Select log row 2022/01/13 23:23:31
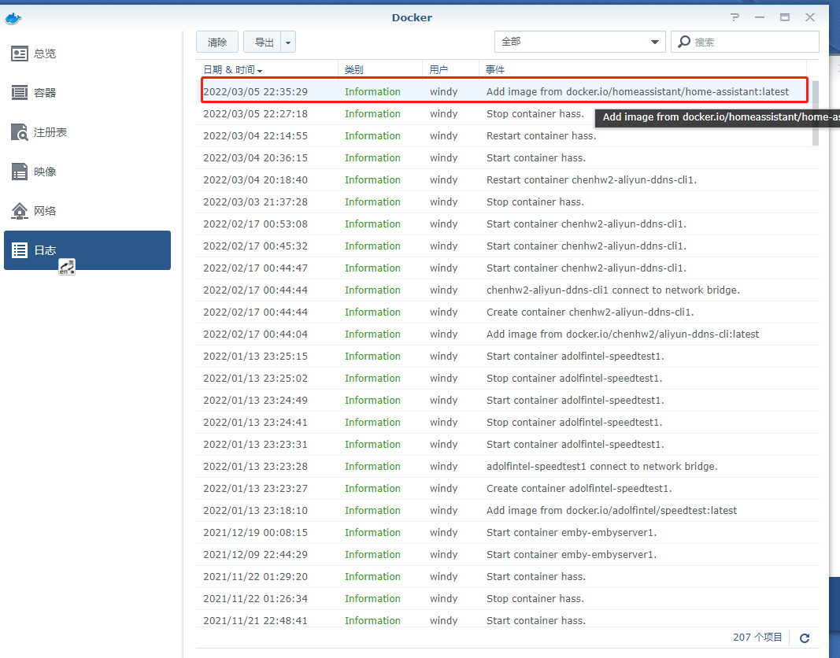The height and width of the screenshot is (658, 840). coord(507,445)
